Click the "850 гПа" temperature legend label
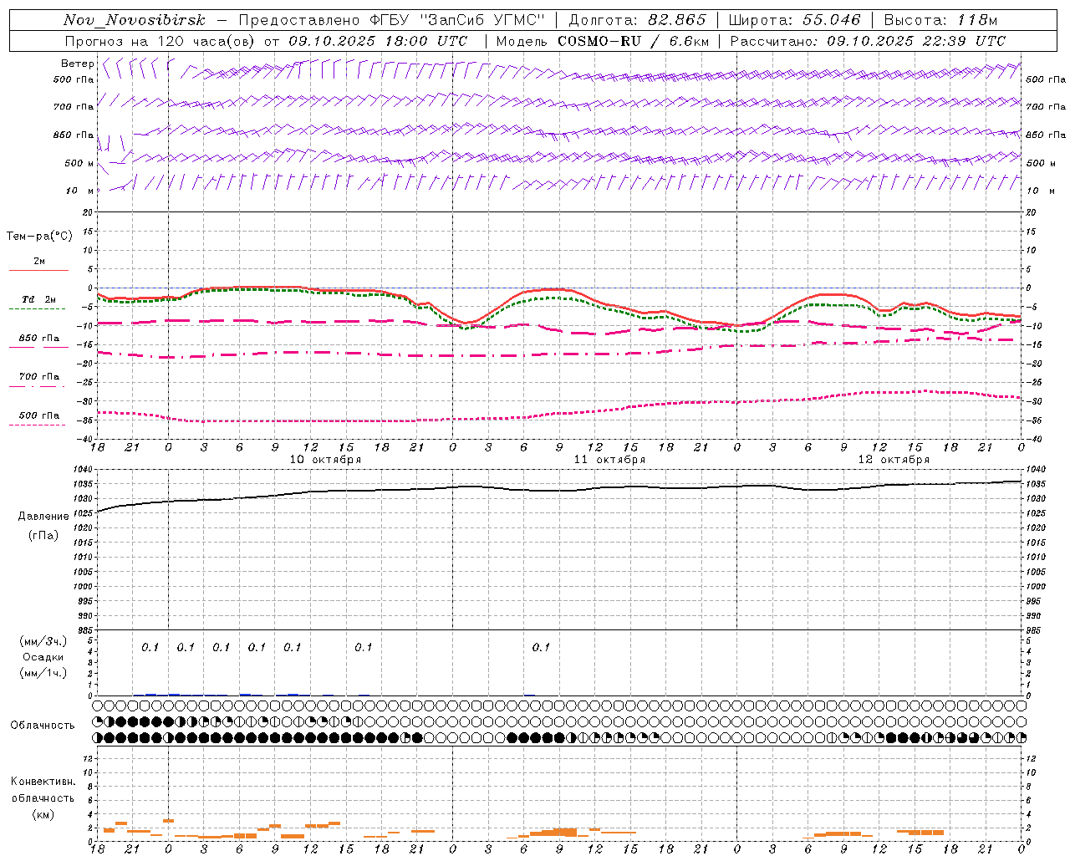The height and width of the screenshot is (856, 1070). pos(39,339)
